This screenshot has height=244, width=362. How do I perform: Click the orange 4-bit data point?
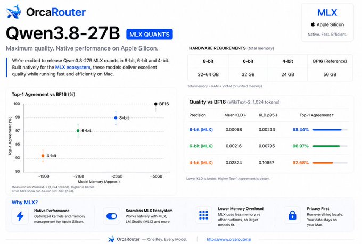(x=43, y=156)
